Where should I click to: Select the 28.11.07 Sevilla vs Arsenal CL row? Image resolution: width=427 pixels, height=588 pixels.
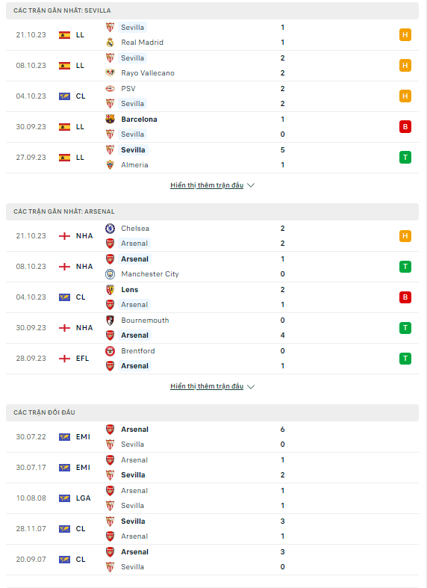[x=212, y=529]
